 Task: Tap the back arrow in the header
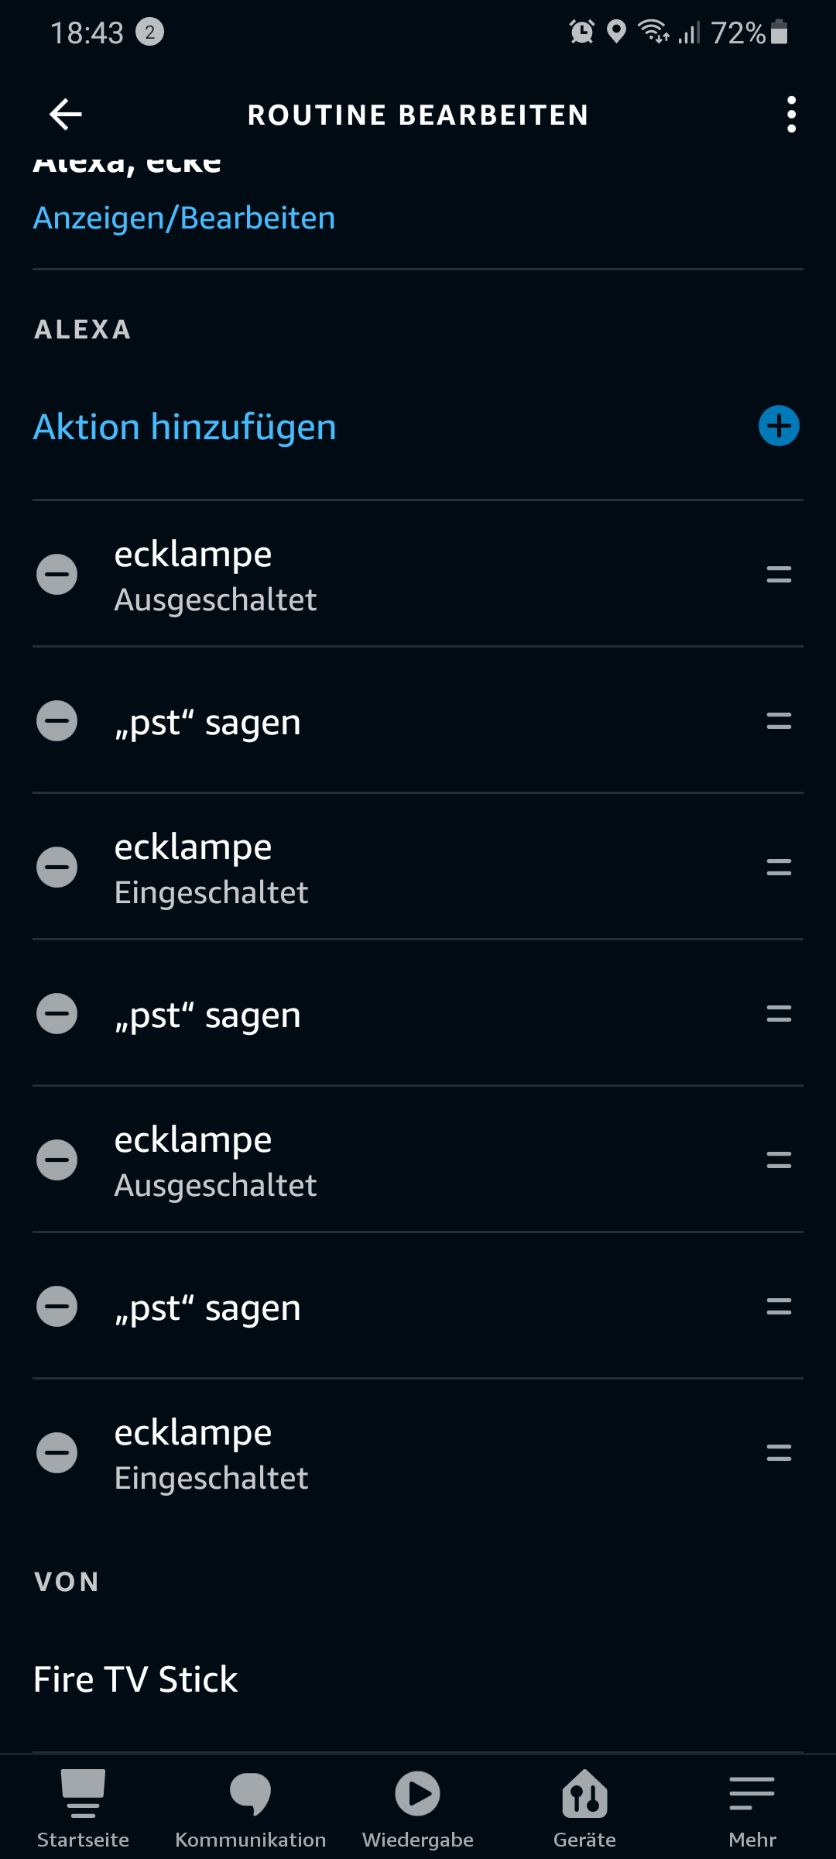coord(66,115)
